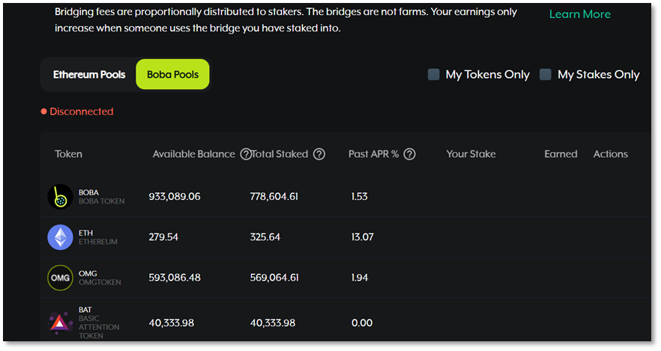661x351 pixels.
Task: Click Available Balance help question icon
Action: click(245, 154)
